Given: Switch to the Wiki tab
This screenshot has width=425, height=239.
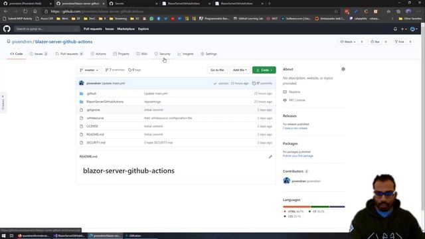Looking at the screenshot, I should point(141,54).
